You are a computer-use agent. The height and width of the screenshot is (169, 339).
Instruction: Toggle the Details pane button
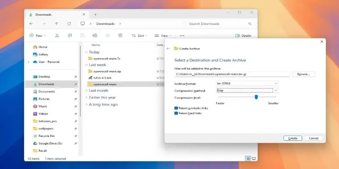click(243, 35)
